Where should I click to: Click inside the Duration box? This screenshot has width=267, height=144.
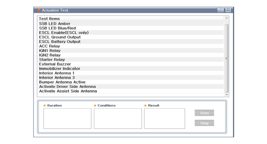tap(67, 119)
